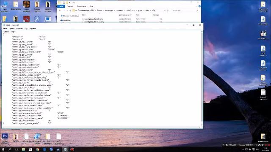Open the red Dota 2 desktop shortcut
The image size is (271, 152).
pyautogui.click(x=26, y=19)
